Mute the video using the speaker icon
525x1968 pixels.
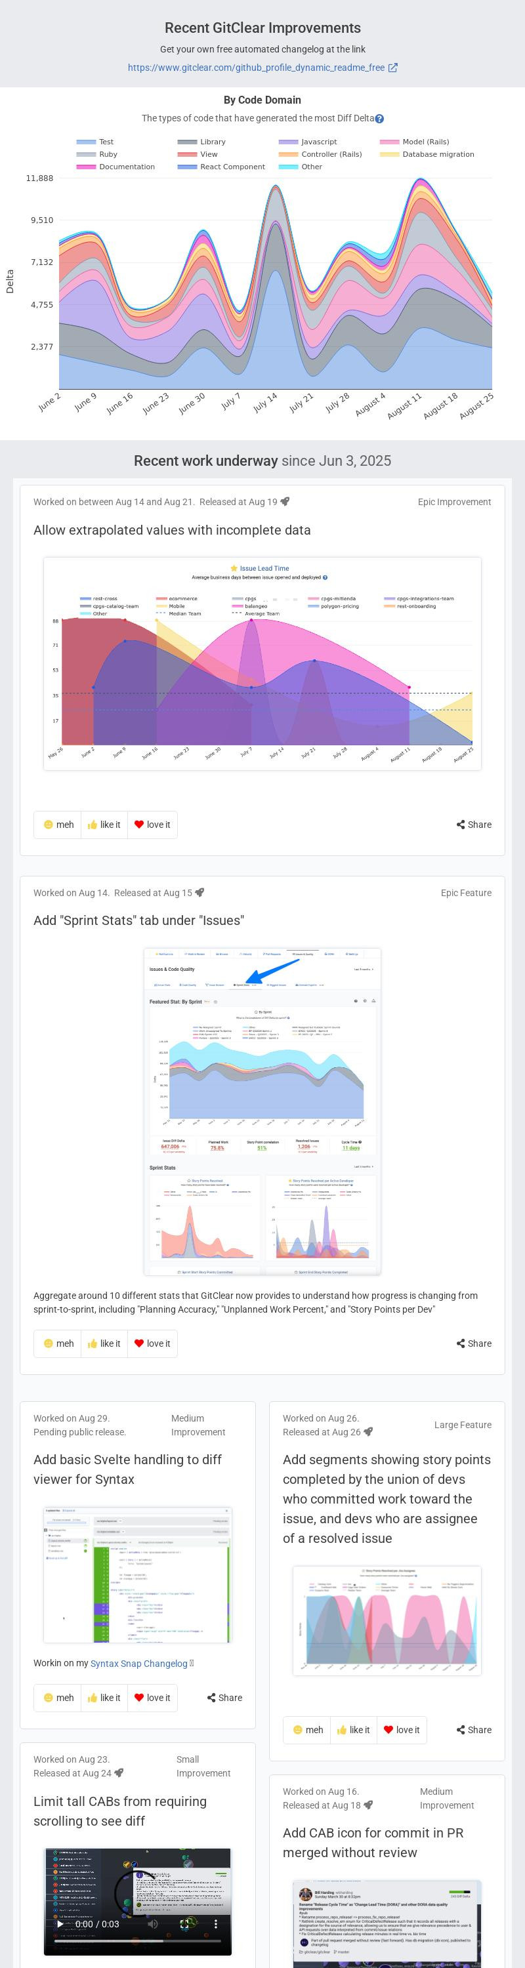(x=153, y=1923)
